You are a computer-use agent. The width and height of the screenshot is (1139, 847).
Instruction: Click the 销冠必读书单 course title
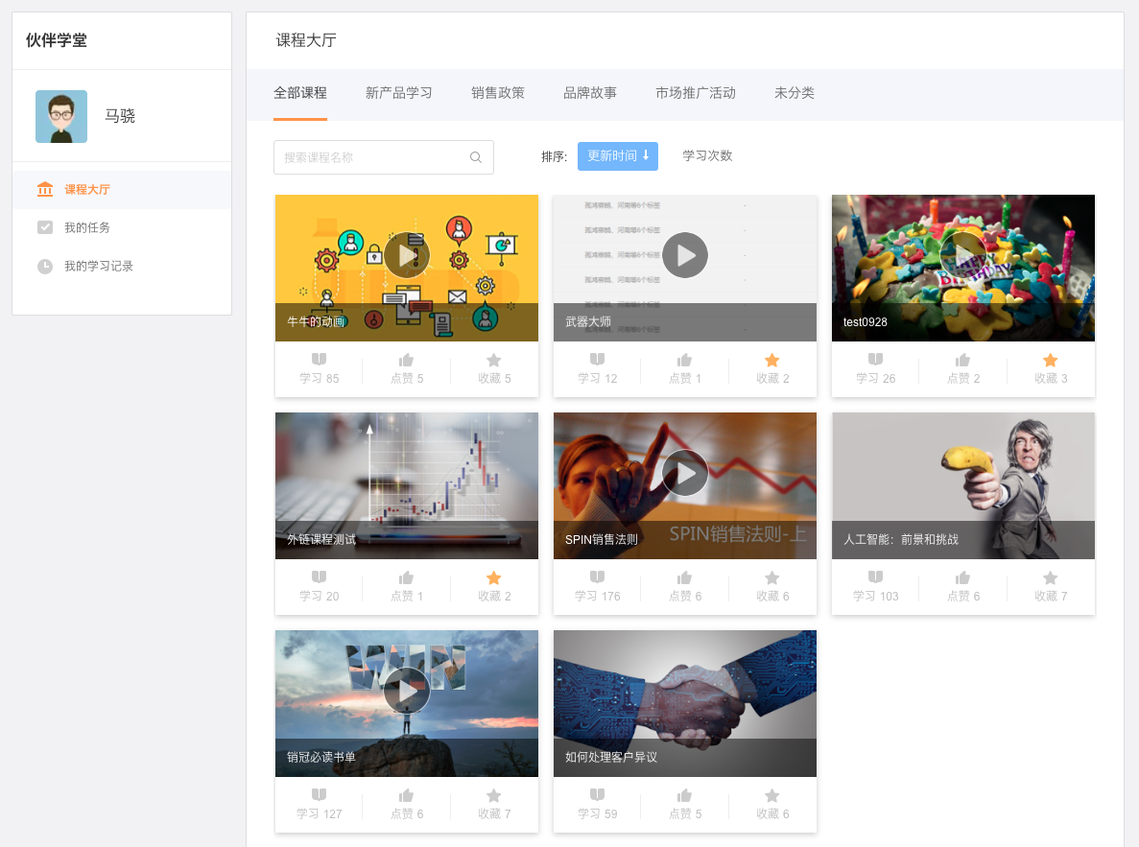(x=321, y=758)
